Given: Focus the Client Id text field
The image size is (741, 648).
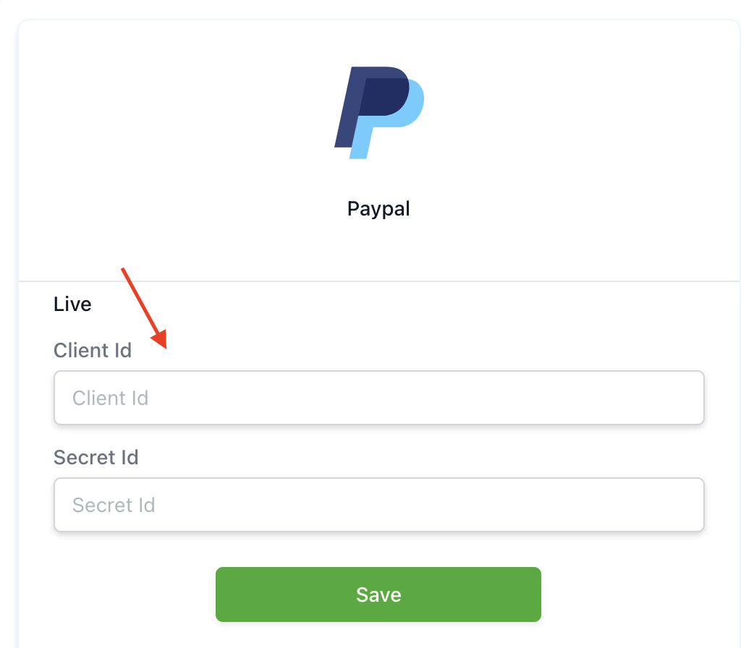Looking at the screenshot, I should click(379, 398).
